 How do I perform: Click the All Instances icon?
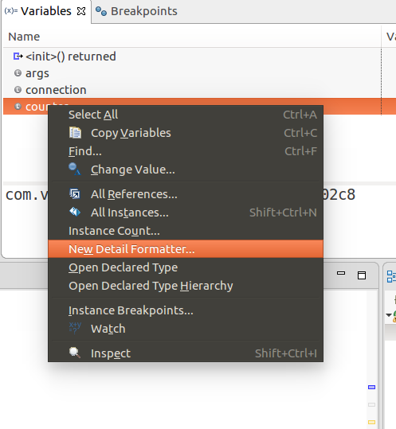pos(75,212)
